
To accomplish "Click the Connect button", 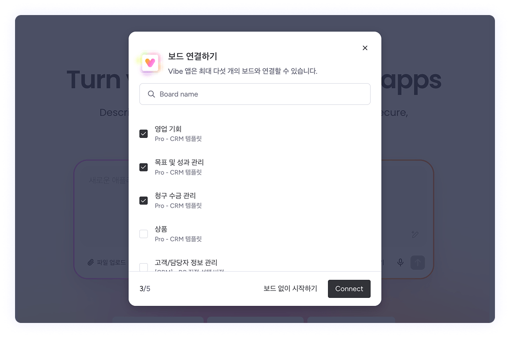I will click(349, 288).
